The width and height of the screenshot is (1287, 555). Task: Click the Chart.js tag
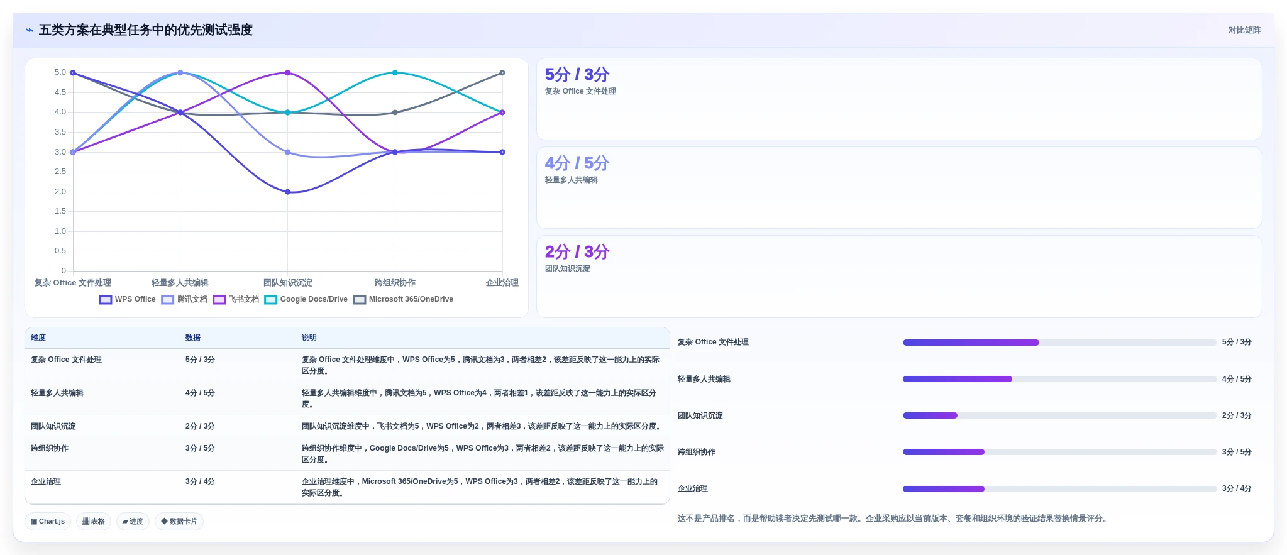pos(48,521)
